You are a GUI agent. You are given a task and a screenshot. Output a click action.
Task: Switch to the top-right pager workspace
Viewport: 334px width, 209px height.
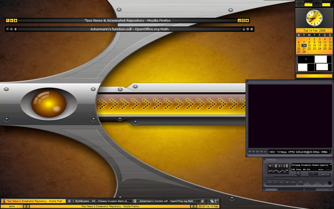[323, 59]
